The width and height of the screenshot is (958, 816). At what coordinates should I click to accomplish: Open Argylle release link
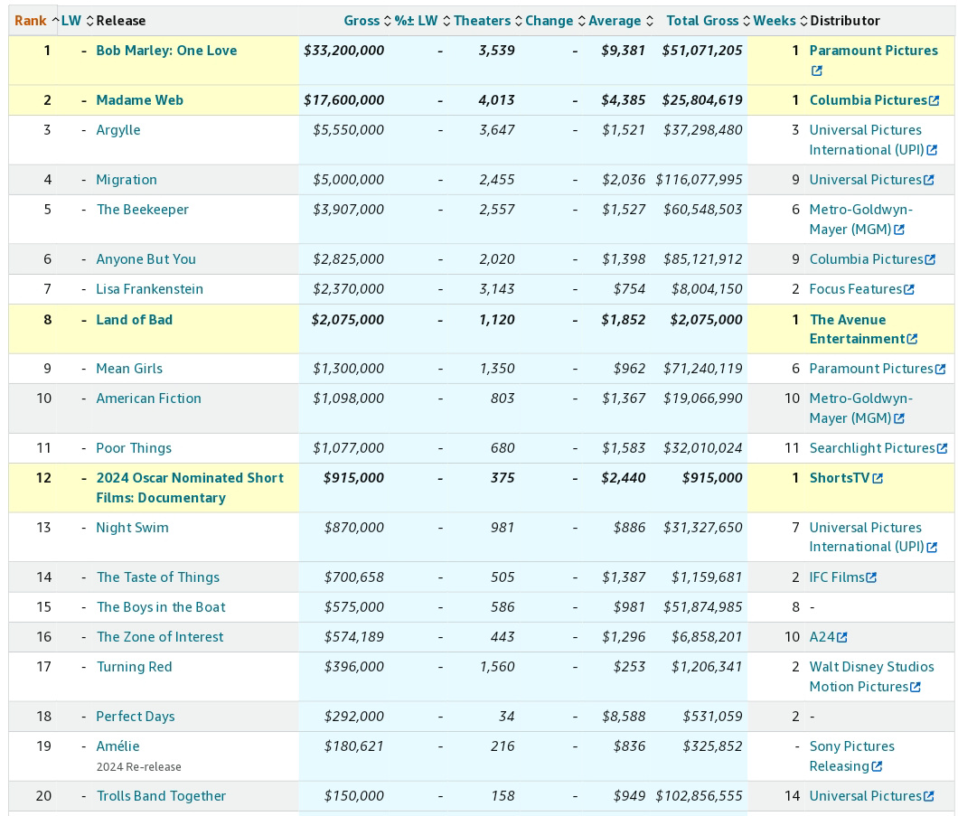tap(117, 130)
